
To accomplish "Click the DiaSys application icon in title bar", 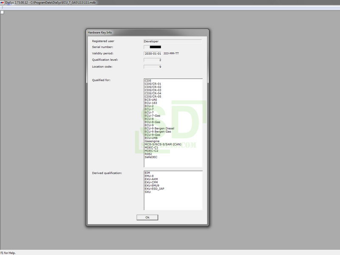I will click(x=2, y=3).
